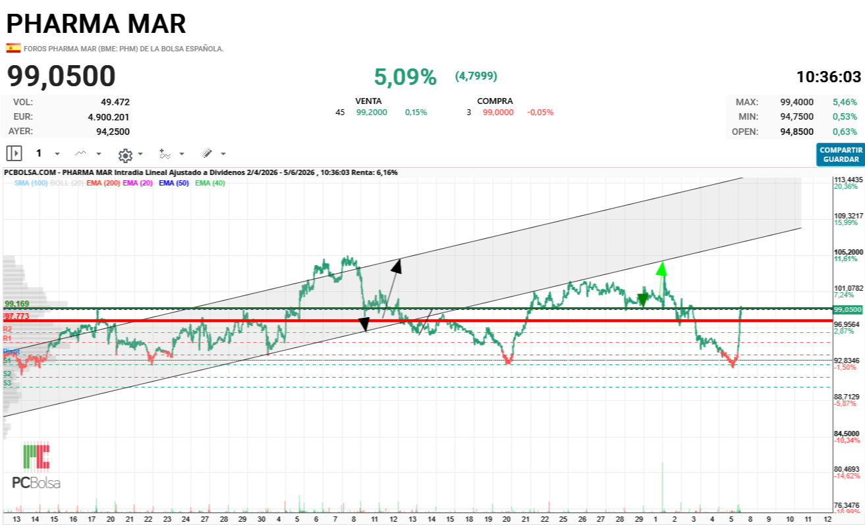The height and width of the screenshot is (525, 865).
Task: Click the BOLL (20) legend label
Action: 67,183
